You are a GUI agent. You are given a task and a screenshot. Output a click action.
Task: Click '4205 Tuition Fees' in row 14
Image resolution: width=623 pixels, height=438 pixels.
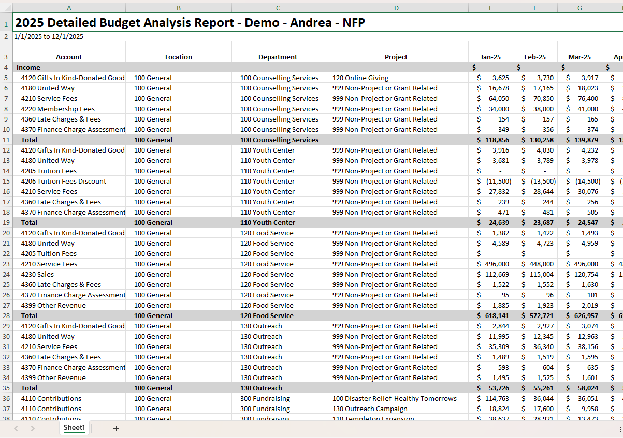coord(69,171)
